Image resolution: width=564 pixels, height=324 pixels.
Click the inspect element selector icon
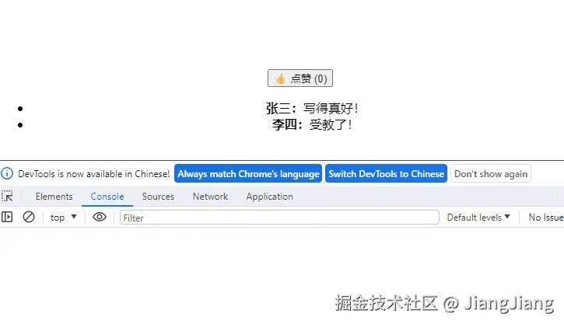7,196
